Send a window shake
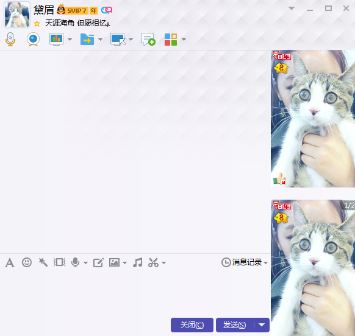 (x=60, y=262)
